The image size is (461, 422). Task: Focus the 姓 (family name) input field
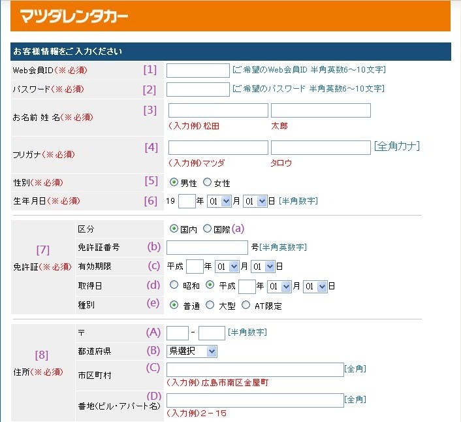218,110
